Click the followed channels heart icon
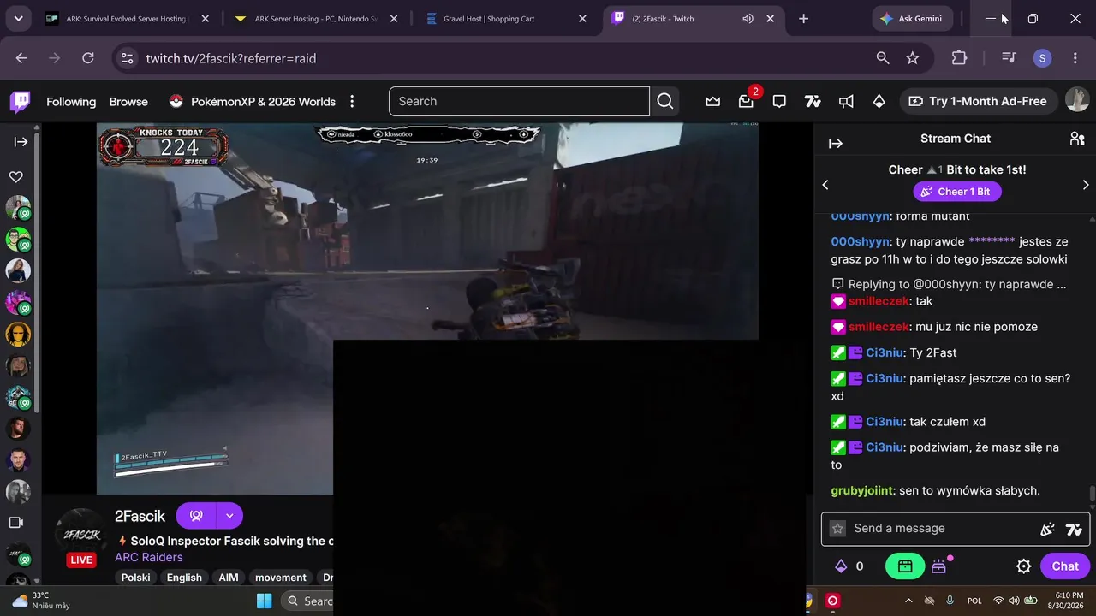 click(x=16, y=177)
